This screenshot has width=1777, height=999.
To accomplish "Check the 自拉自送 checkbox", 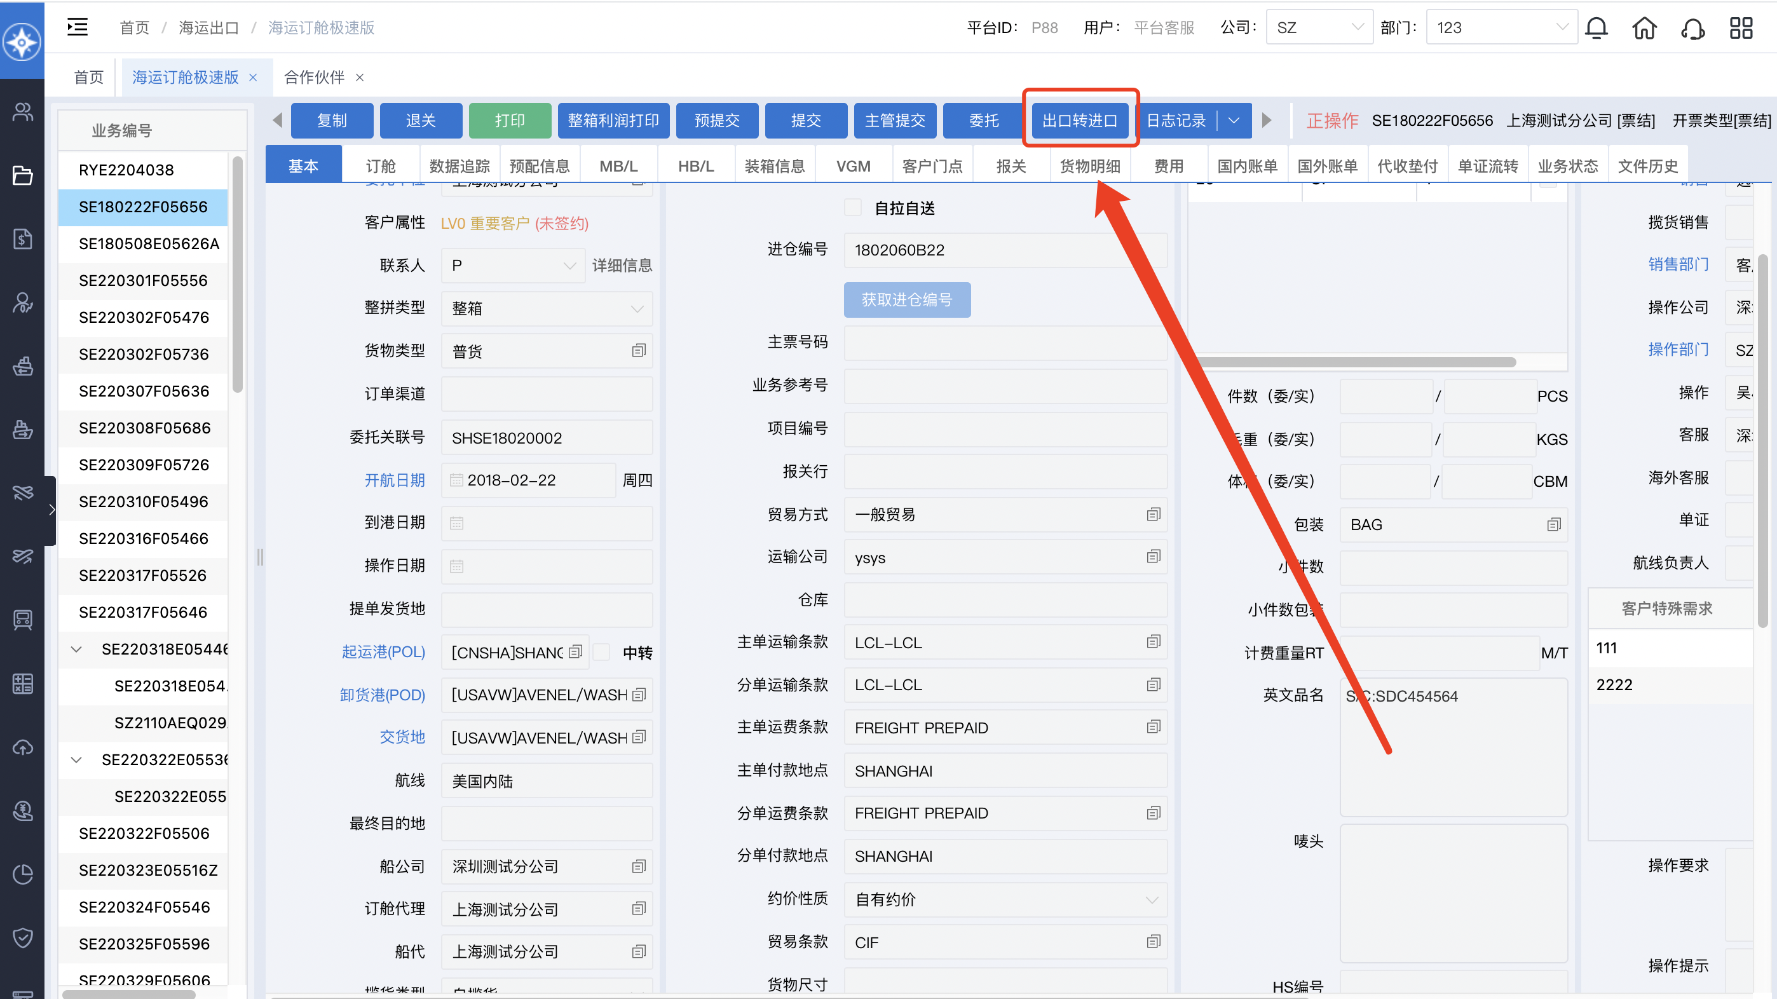I will click(x=853, y=208).
